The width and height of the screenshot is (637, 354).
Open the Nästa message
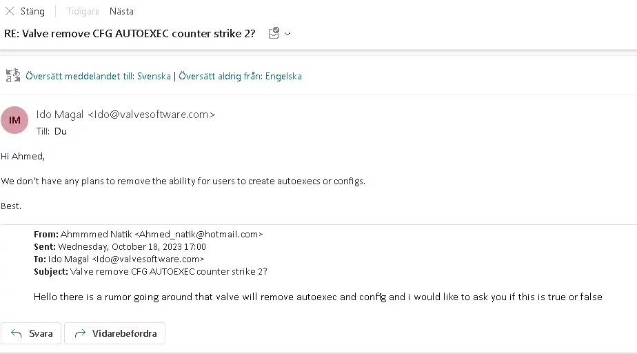click(x=121, y=11)
